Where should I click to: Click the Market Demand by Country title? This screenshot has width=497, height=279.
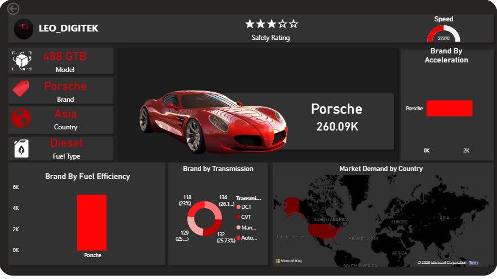pyautogui.click(x=381, y=169)
